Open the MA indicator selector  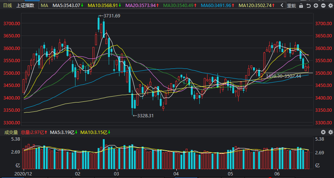point(44,6)
